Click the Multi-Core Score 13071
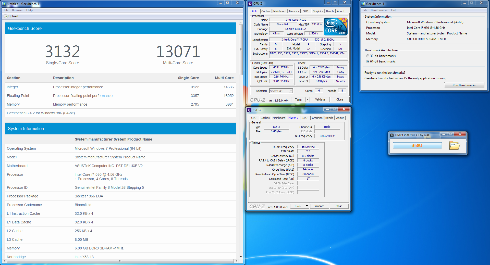490x265 pixels. click(178, 52)
